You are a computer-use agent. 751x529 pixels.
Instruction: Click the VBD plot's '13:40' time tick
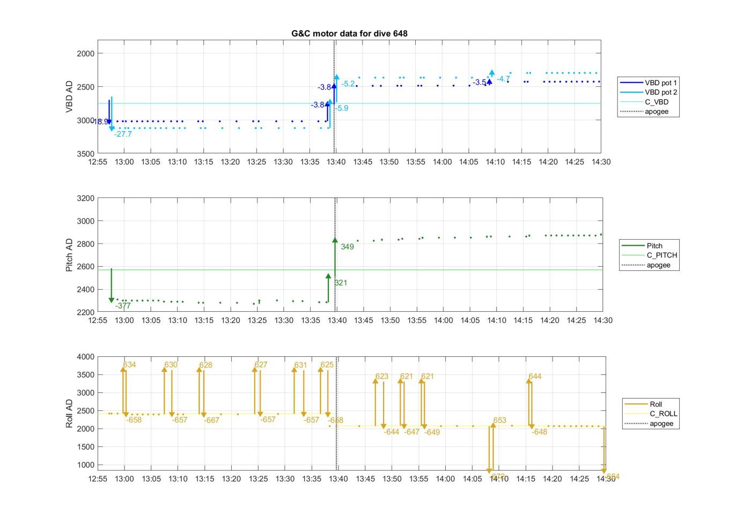[336, 162]
